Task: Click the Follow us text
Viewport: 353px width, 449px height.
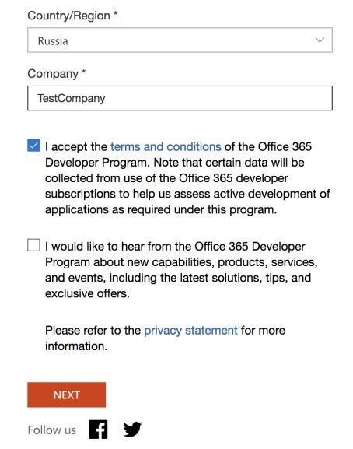Action: click(52, 430)
